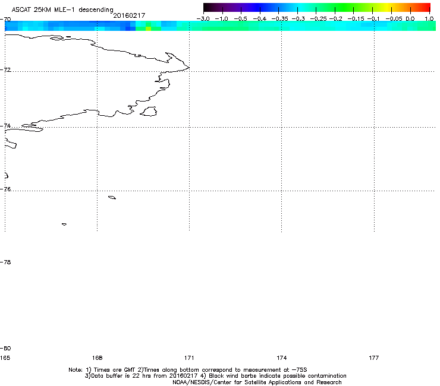The width and height of the screenshot is (440, 386).
Task: Click the -0.25 color scale label
Action: tap(318, 19)
